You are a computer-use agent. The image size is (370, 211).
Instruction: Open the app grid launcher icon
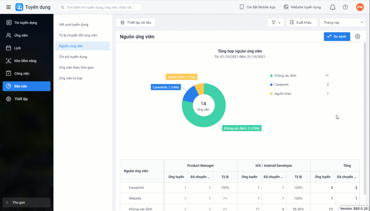pyautogui.click(x=8, y=7)
